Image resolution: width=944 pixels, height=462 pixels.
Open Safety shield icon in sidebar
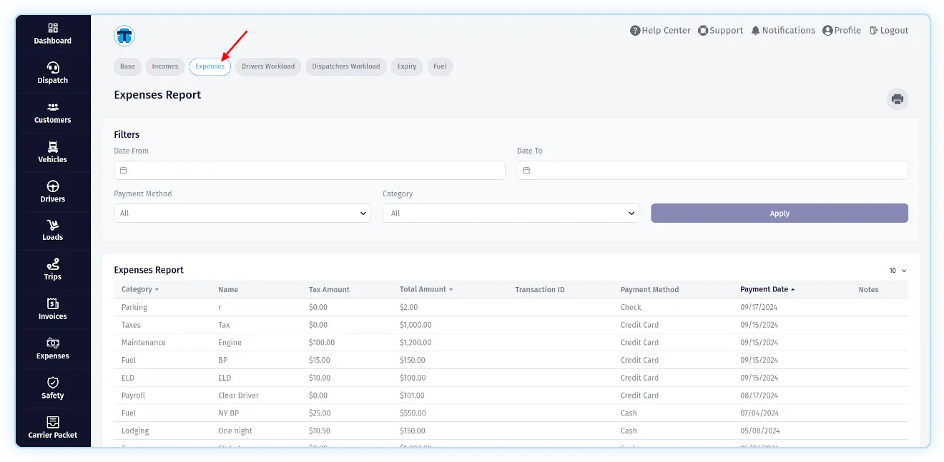point(53,383)
